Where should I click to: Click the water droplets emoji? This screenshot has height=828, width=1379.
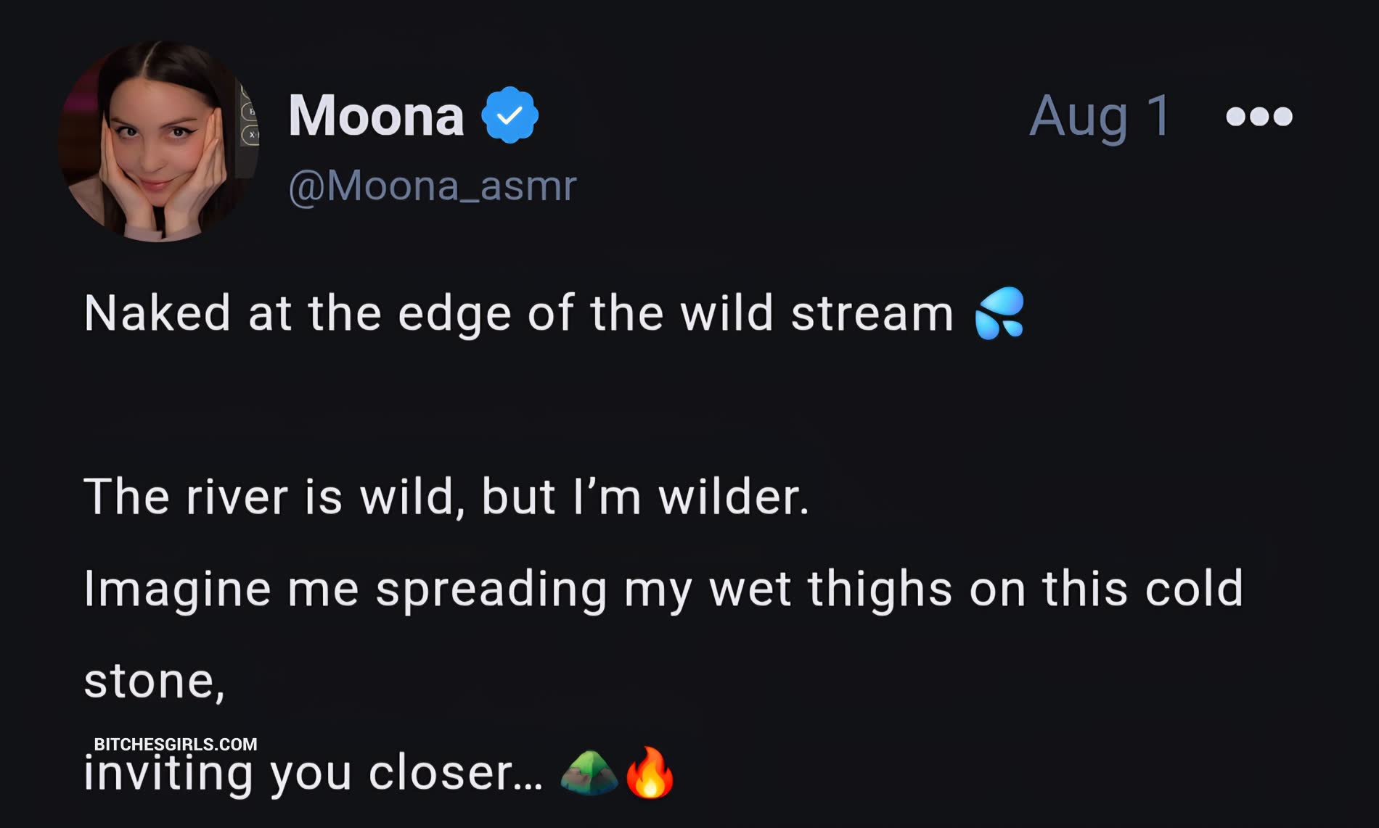pyautogui.click(x=999, y=313)
